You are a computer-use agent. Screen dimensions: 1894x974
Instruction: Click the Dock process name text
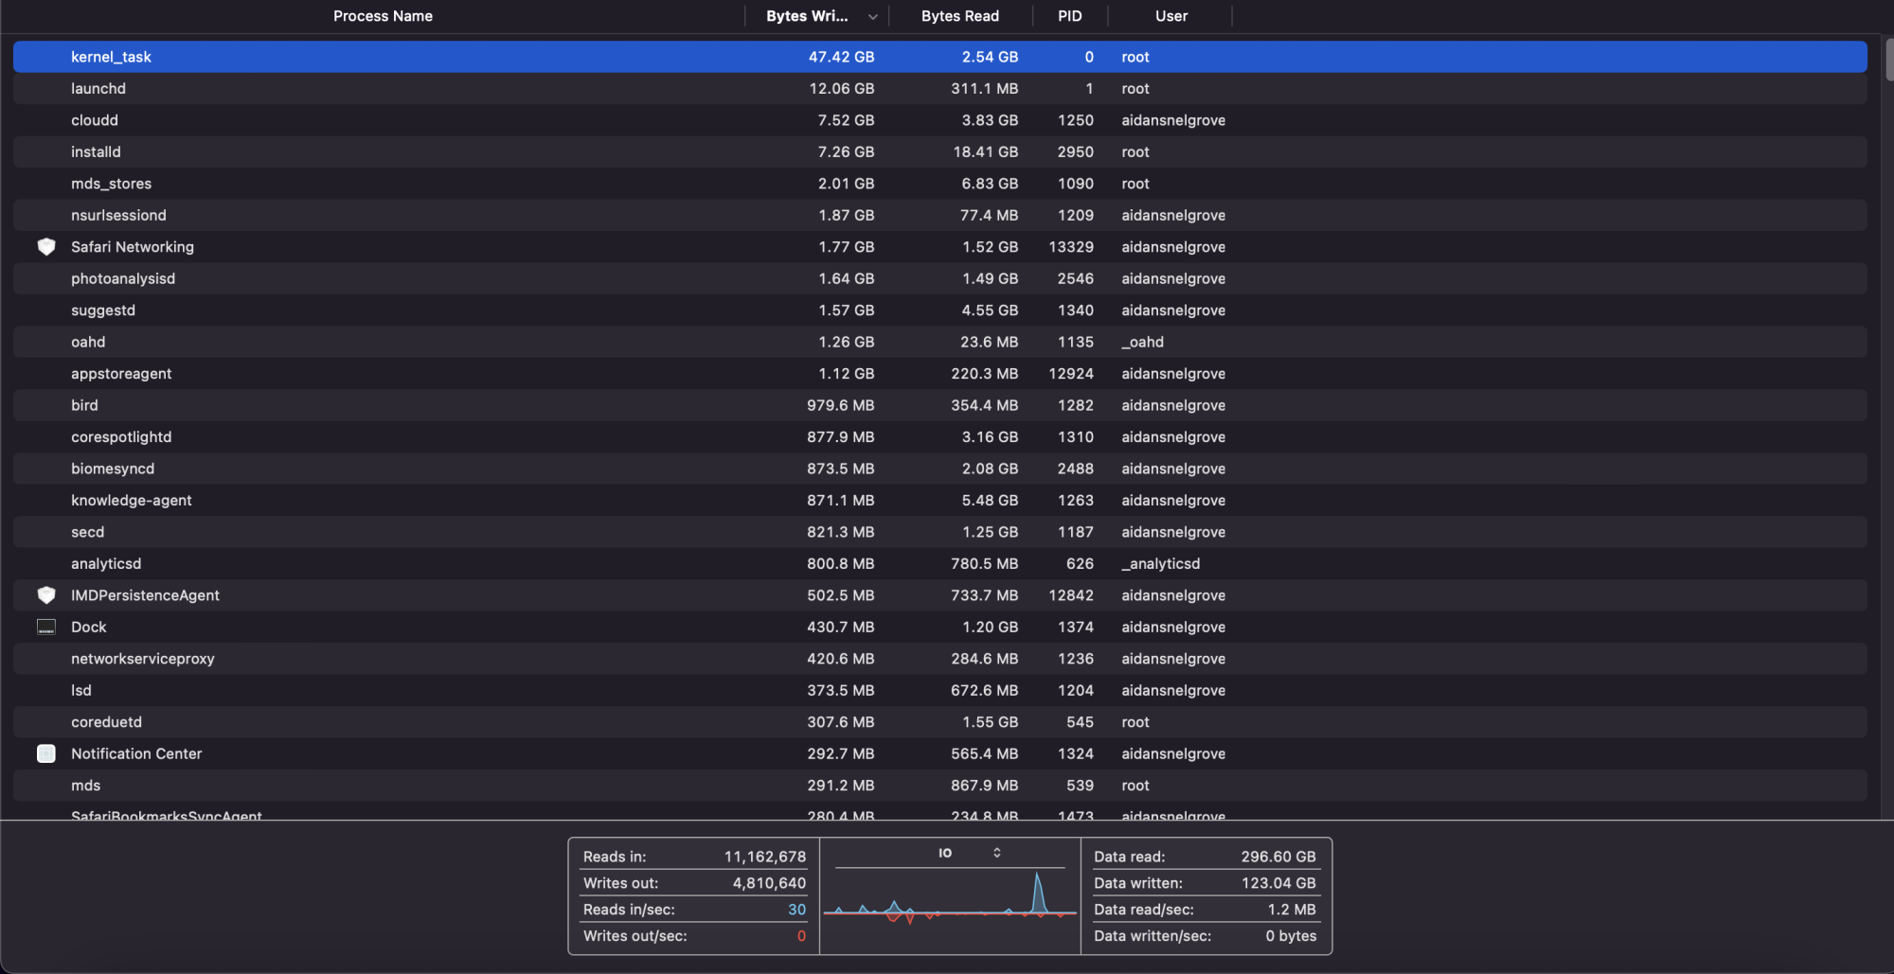tap(89, 628)
